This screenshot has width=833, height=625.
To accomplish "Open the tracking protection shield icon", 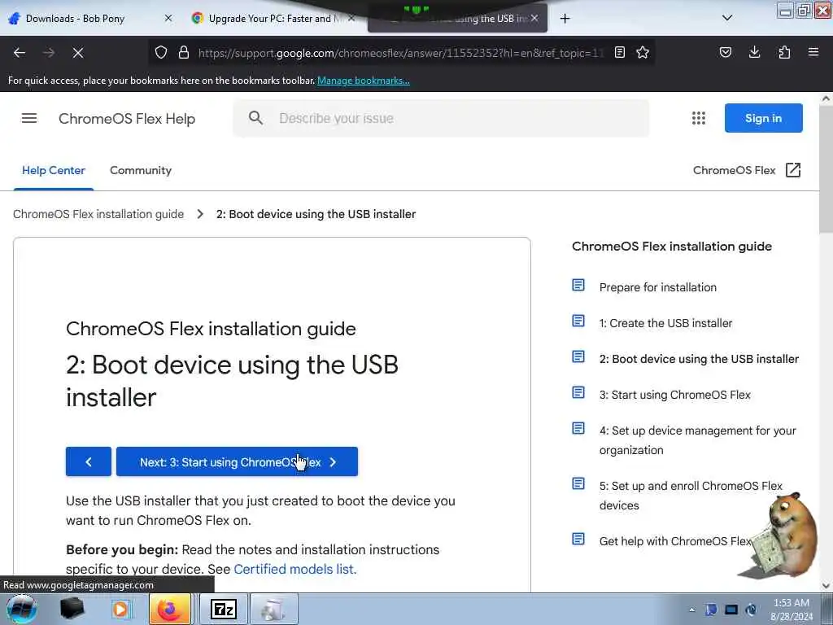I will tap(161, 53).
